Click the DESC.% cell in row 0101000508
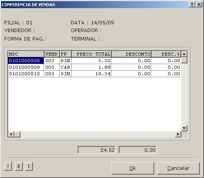The height and width of the screenshot is (178, 204). (x=166, y=61)
